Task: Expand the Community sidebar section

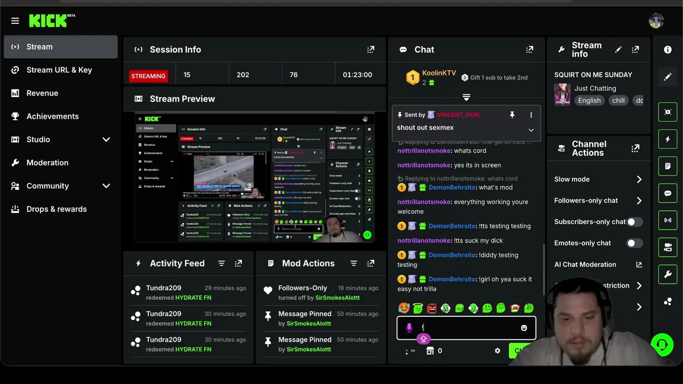Action: pyautogui.click(x=106, y=186)
